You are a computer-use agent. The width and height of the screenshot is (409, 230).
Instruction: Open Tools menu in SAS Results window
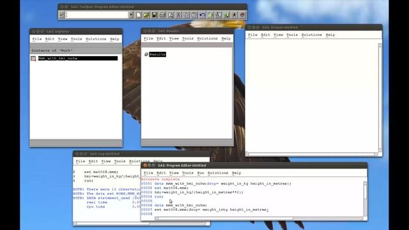[x=187, y=38]
